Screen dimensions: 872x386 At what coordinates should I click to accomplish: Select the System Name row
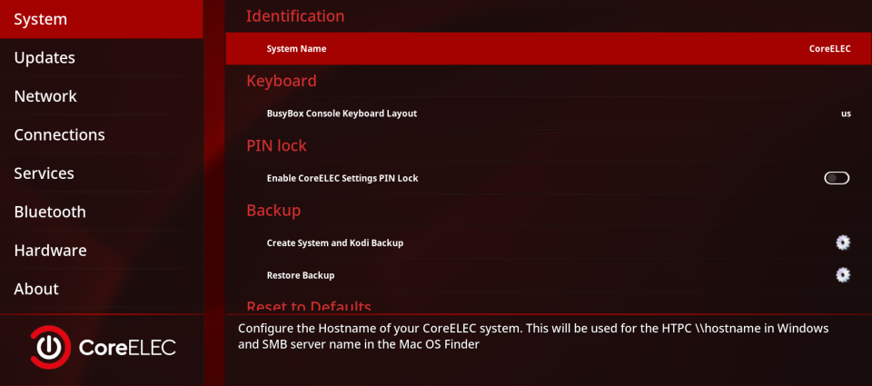(x=296, y=49)
